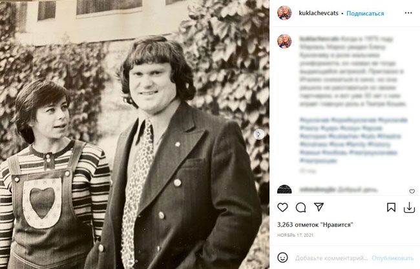Open comments via speech bubble icon

pos(300,208)
